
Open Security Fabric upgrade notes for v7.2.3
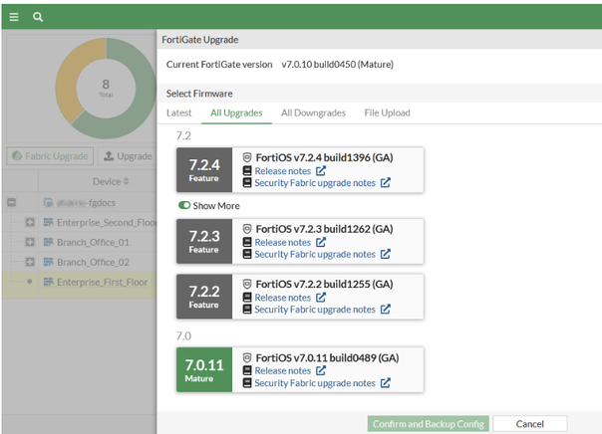pos(315,254)
